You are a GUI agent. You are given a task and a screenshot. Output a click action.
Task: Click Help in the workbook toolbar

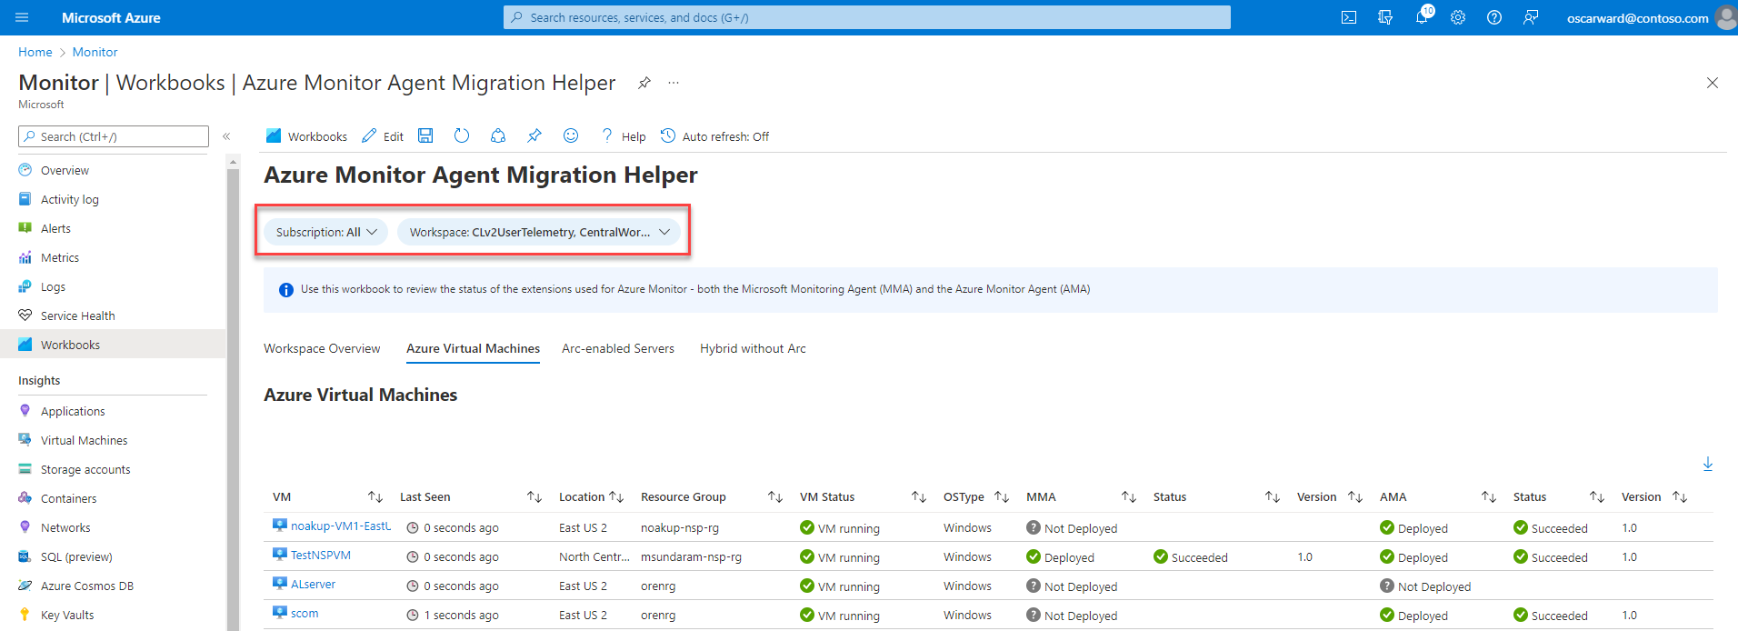coord(623,136)
